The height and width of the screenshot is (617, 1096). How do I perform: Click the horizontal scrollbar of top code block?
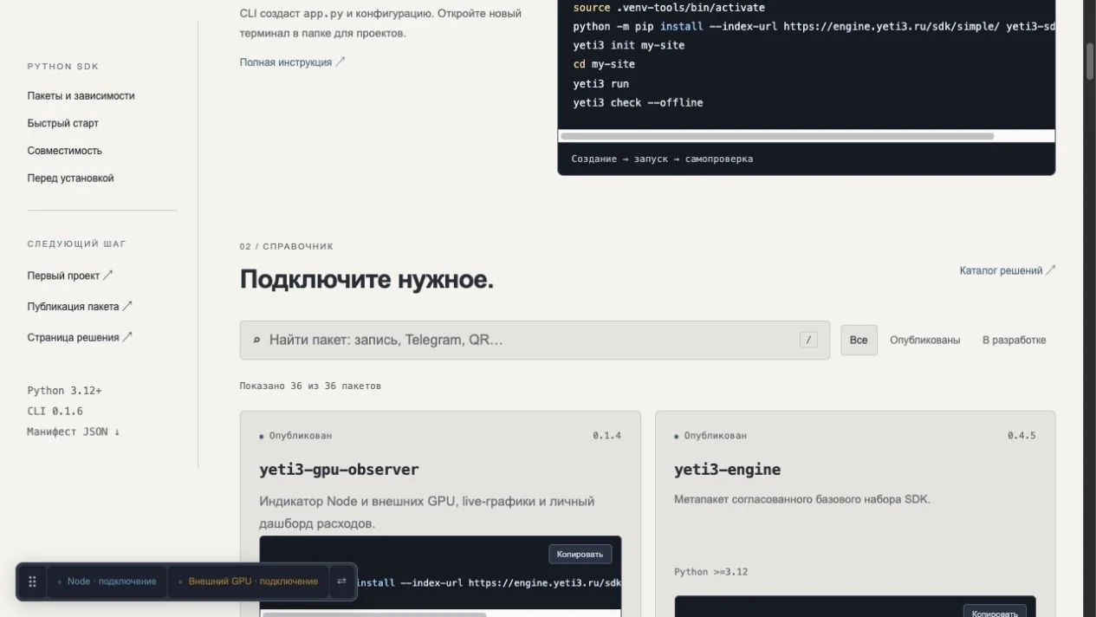[777, 136]
